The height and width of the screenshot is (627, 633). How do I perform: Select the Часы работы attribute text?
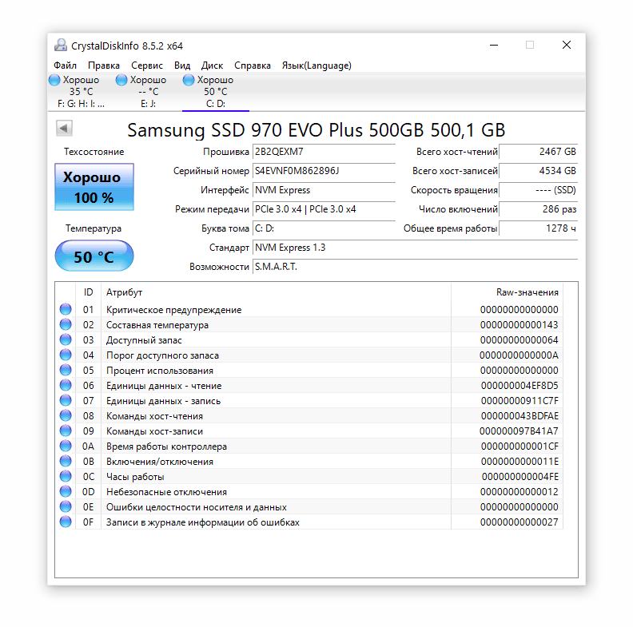(x=135, y=477)
